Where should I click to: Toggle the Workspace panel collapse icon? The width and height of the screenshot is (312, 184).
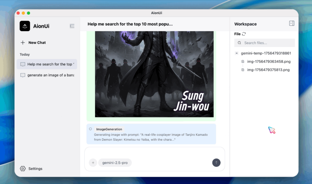pyautogui.click(x=292, y=23)
